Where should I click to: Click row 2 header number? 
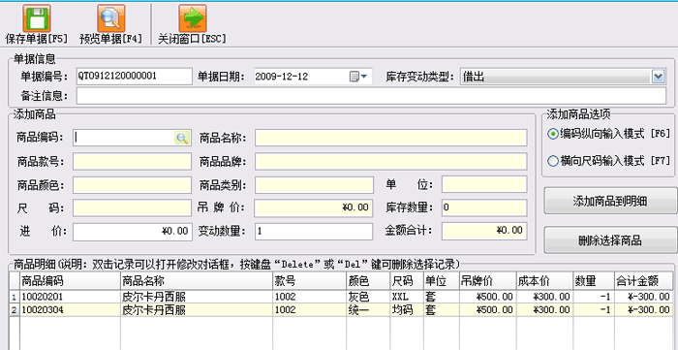[x=15, y=310]
